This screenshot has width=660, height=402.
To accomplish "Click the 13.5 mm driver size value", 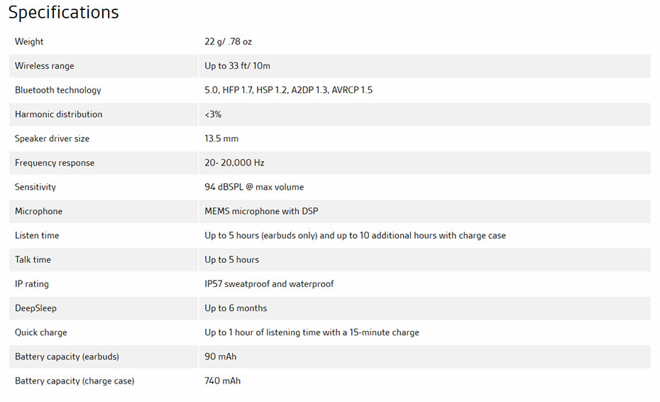I will point(221,138).
